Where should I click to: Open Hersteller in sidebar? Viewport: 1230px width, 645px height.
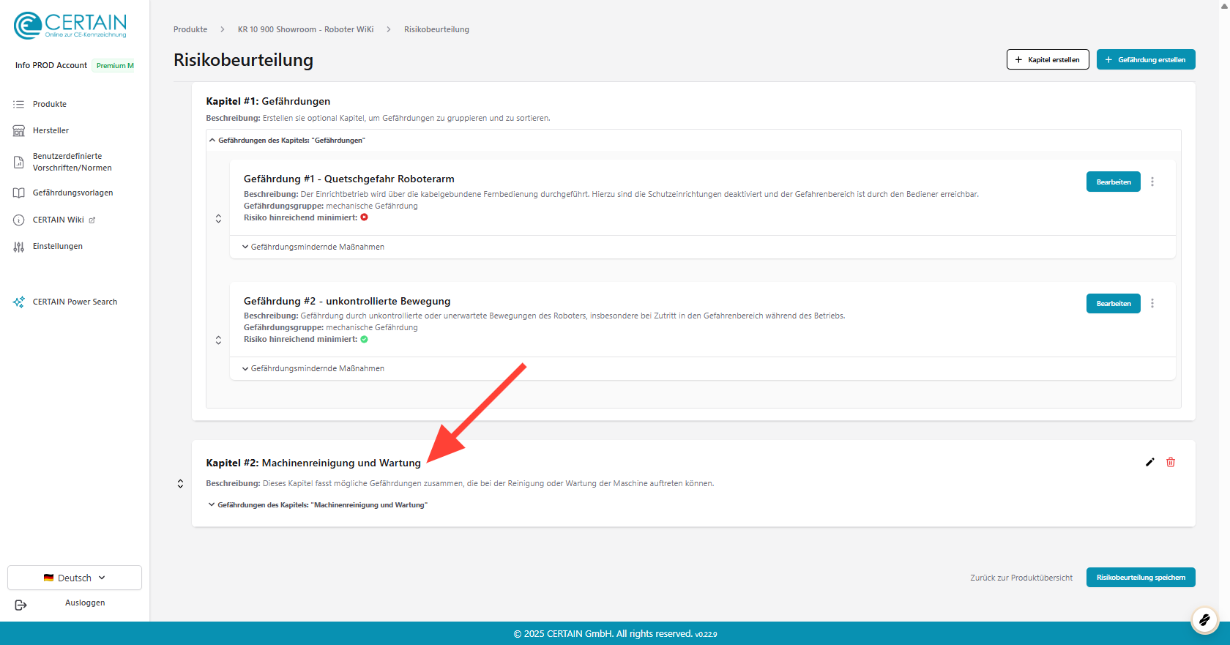point(51,130)
